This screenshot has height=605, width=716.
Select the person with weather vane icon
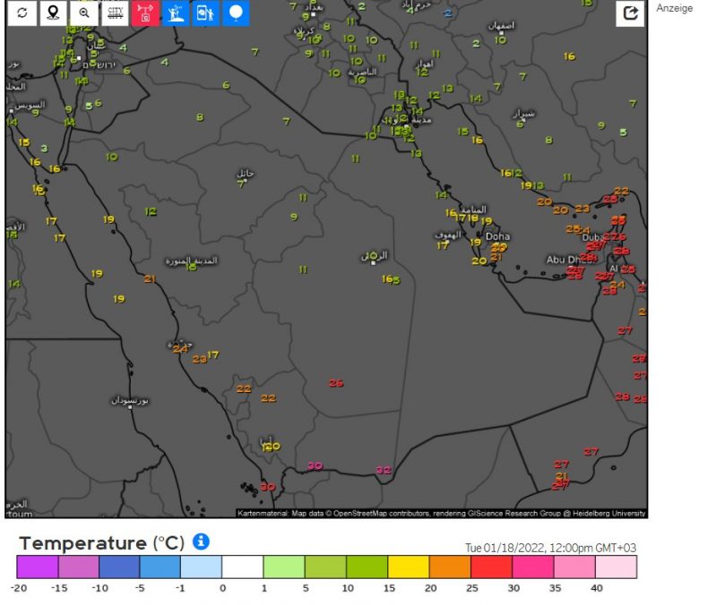[176, 13]
